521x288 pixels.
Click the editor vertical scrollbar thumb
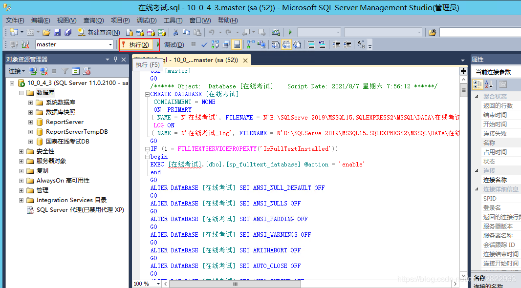pos(463,90)
